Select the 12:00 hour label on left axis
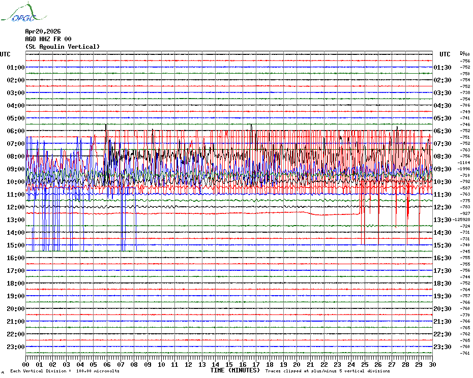 click(16, 207)
